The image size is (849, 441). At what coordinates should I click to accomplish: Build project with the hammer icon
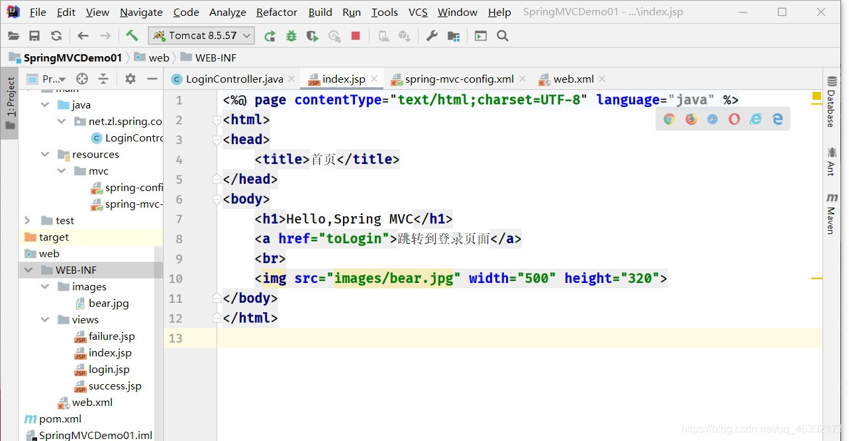132,36
